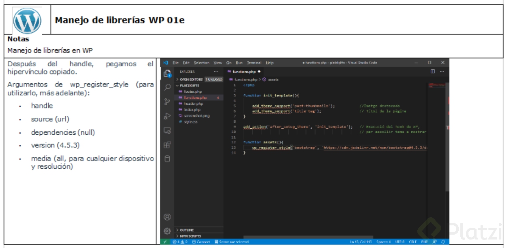Click Ln 13, Col 113 in status bar
Viewport: 507px width, 248px height.
pos(361,242)
